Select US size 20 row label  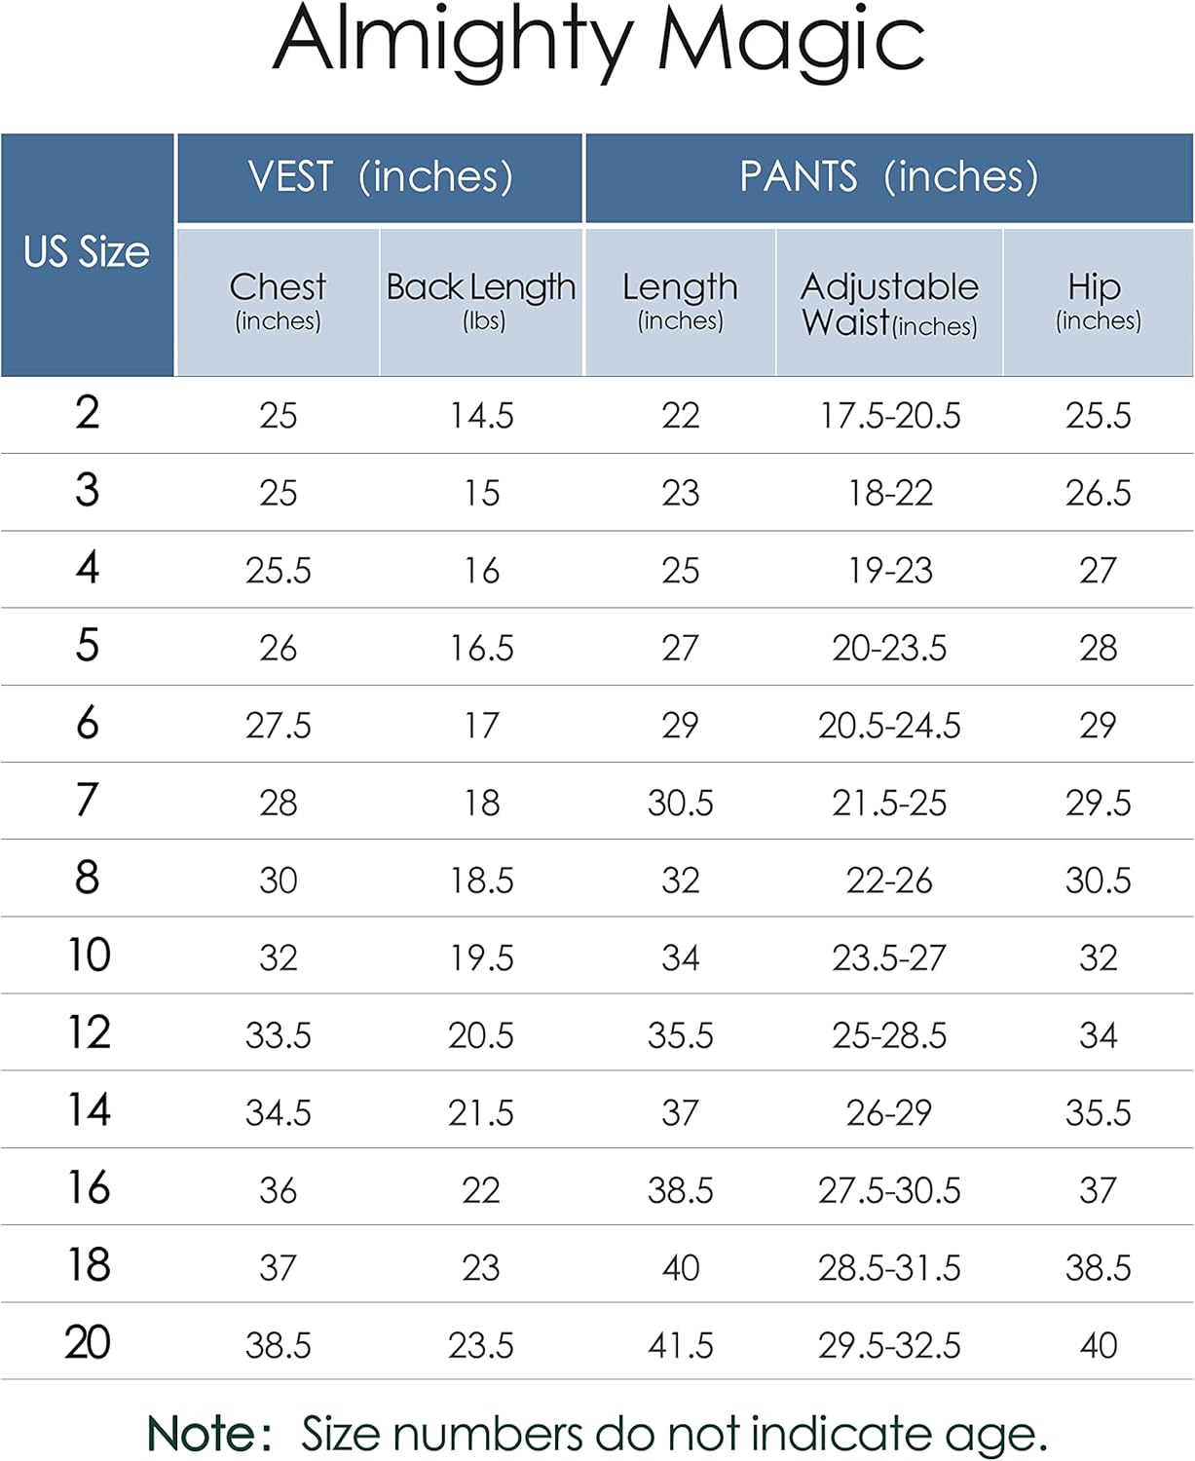[88, 1343]
